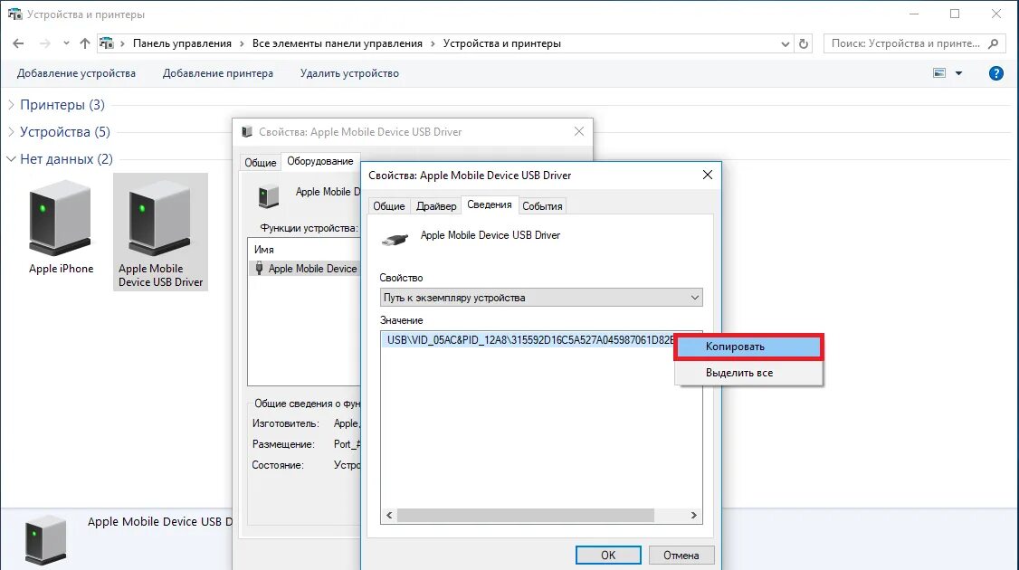Open the 'Сведения' tab
This screenshot has width=1019, height=570.
490,204
